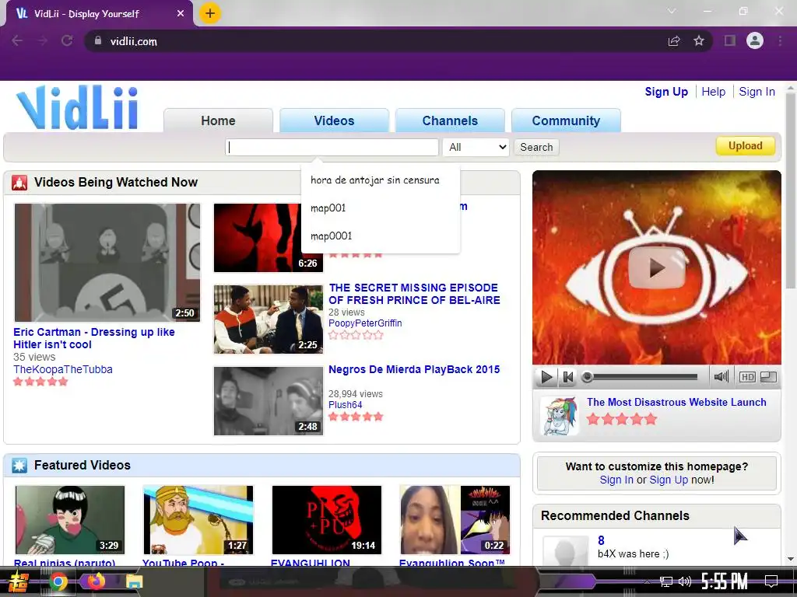Image resolution: width=797 pixels, height=597 pixels.
Task: Open The Most Disastrous Website Launch link
Action: [x=676, y=402]
